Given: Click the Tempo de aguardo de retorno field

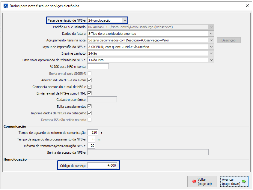Looking at the screenshot, I should click(93, 133).
